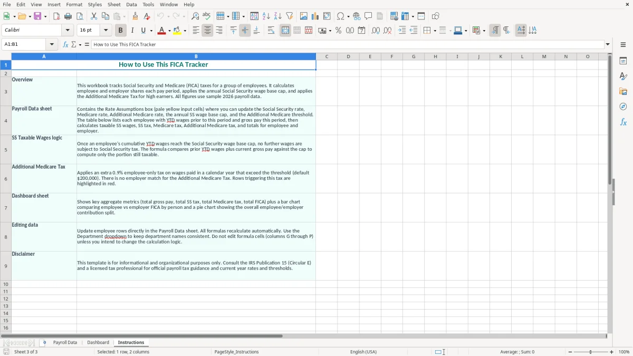The image size is (633, 356).
Task: Expand the Name Box dropdown
Action: tap(52, 44)
